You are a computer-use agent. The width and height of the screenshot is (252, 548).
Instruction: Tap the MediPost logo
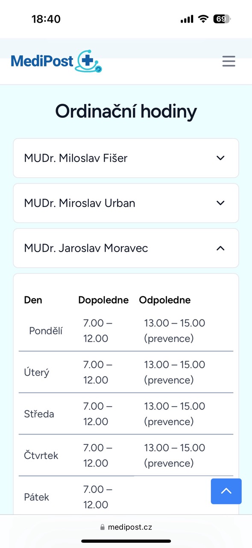(x=56, y=62)
